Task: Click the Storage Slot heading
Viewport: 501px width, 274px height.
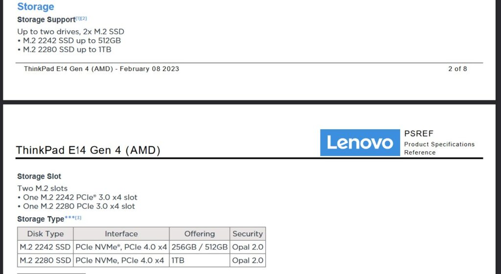Action: [39, 176]
